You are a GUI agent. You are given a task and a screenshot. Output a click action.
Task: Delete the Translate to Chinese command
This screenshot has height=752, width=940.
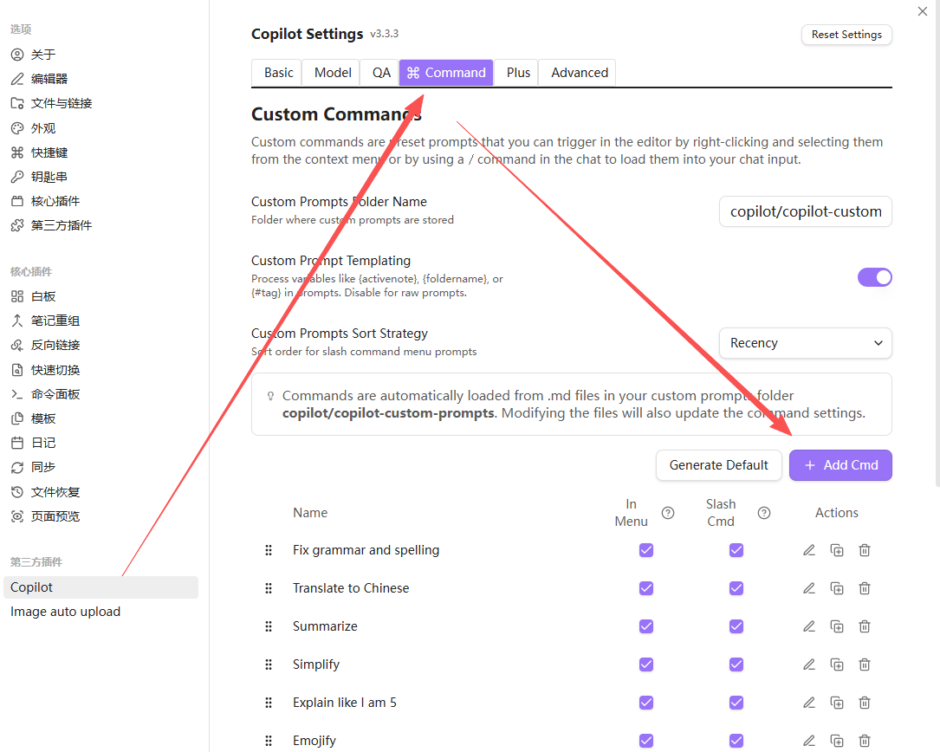click(x=865, y=588)
